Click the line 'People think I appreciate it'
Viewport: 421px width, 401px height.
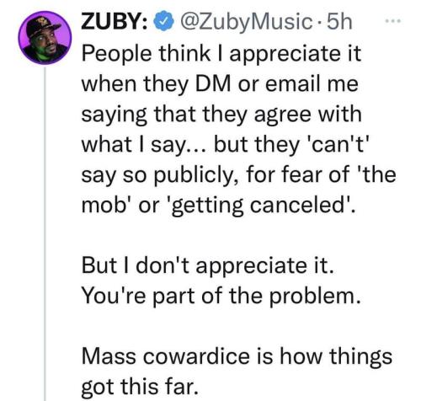(x=221, y=55)
